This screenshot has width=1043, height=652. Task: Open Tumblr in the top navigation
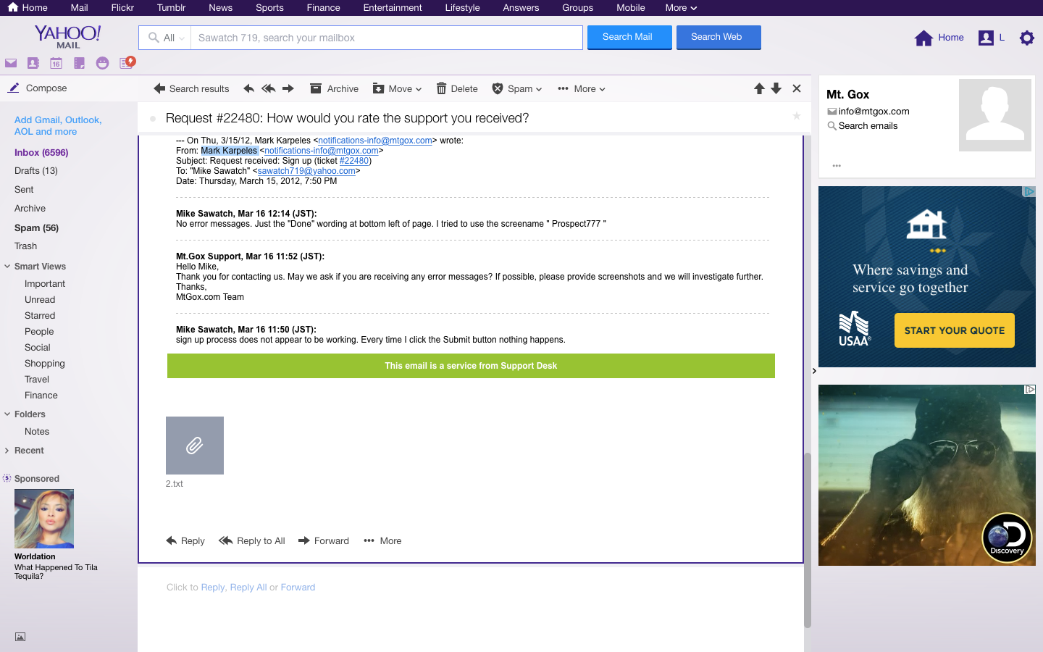(171, 7)
